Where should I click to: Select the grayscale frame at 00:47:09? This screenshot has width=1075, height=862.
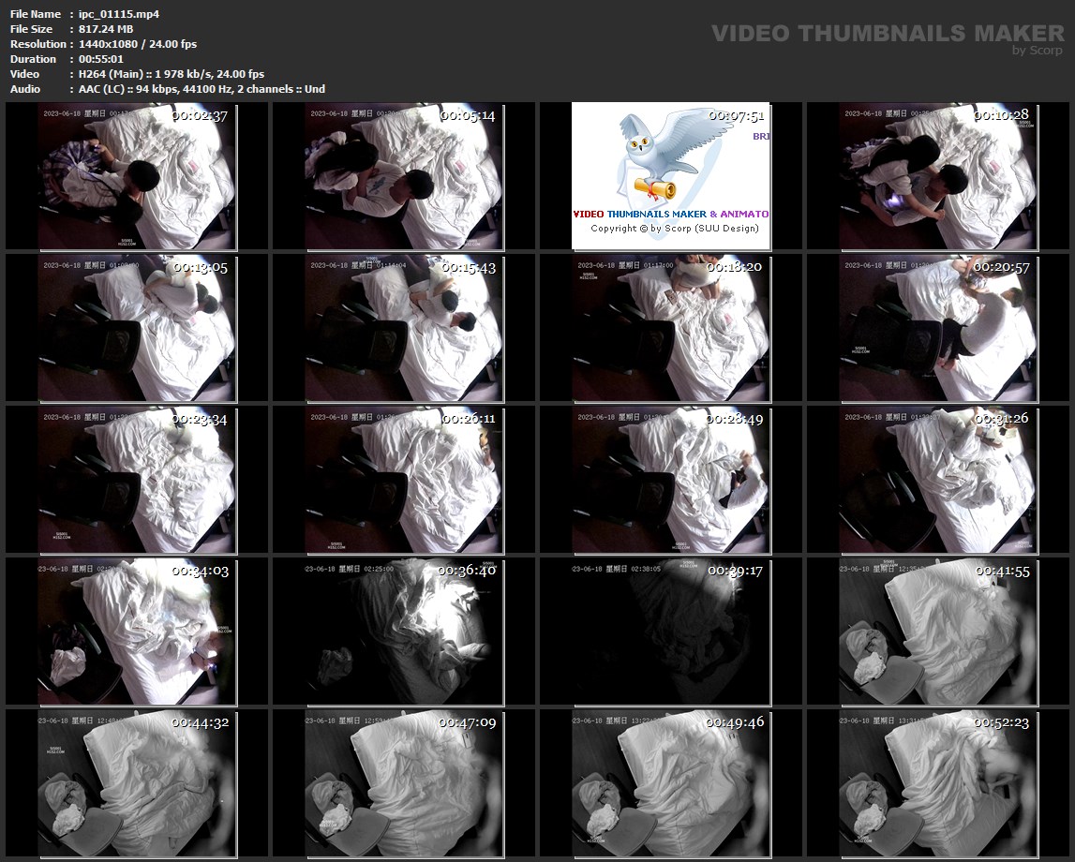pyautogui.click(x=404, y=783)
